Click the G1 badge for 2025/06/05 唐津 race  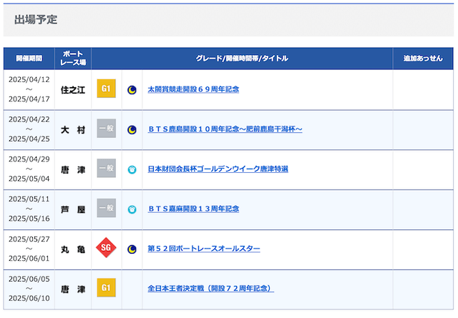[107, 288]
